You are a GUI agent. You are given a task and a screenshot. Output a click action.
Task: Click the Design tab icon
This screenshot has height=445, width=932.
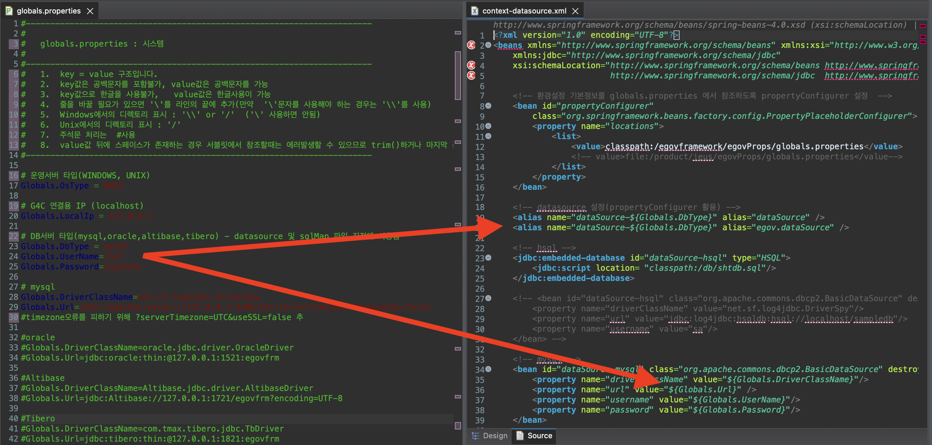tap(475, 436)
